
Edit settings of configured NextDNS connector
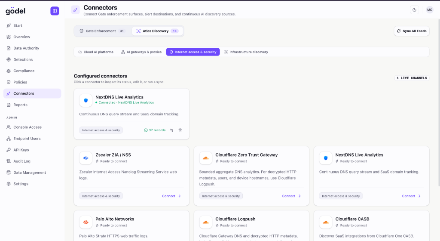(171, 130)
